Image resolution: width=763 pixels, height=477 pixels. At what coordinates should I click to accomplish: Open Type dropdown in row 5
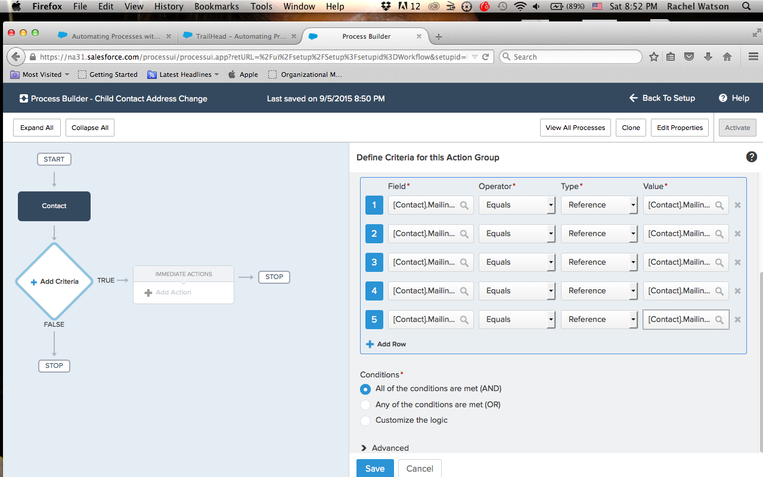(599, 320)
